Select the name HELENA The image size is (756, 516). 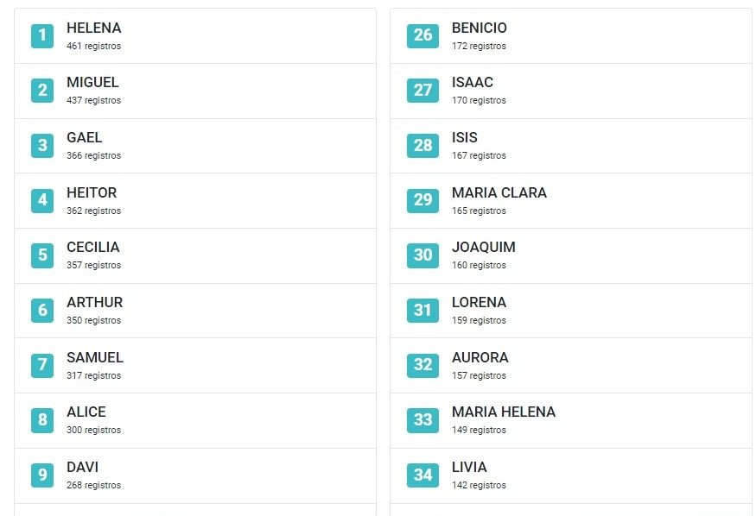pos(93,28)
